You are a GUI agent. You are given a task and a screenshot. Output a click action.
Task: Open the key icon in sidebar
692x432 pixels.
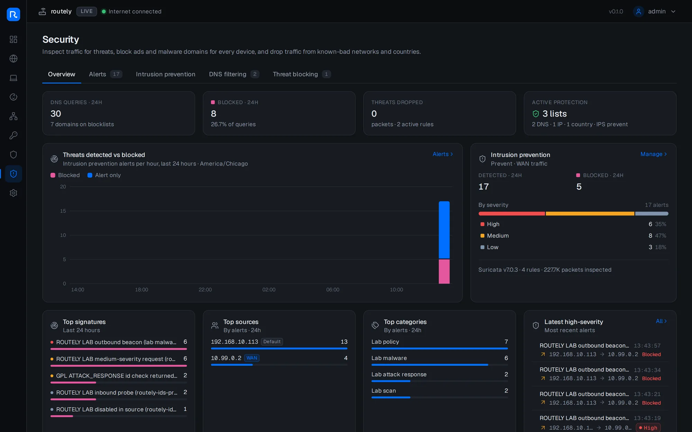pyautogui.click(x=13, y=135)
